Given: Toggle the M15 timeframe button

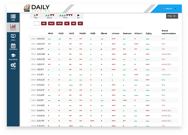Looking at the screenshot, I should point(51,23).
